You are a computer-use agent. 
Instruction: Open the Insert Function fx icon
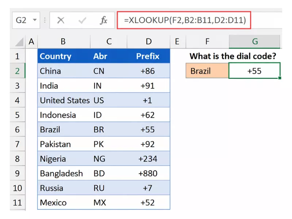(104, 20)
